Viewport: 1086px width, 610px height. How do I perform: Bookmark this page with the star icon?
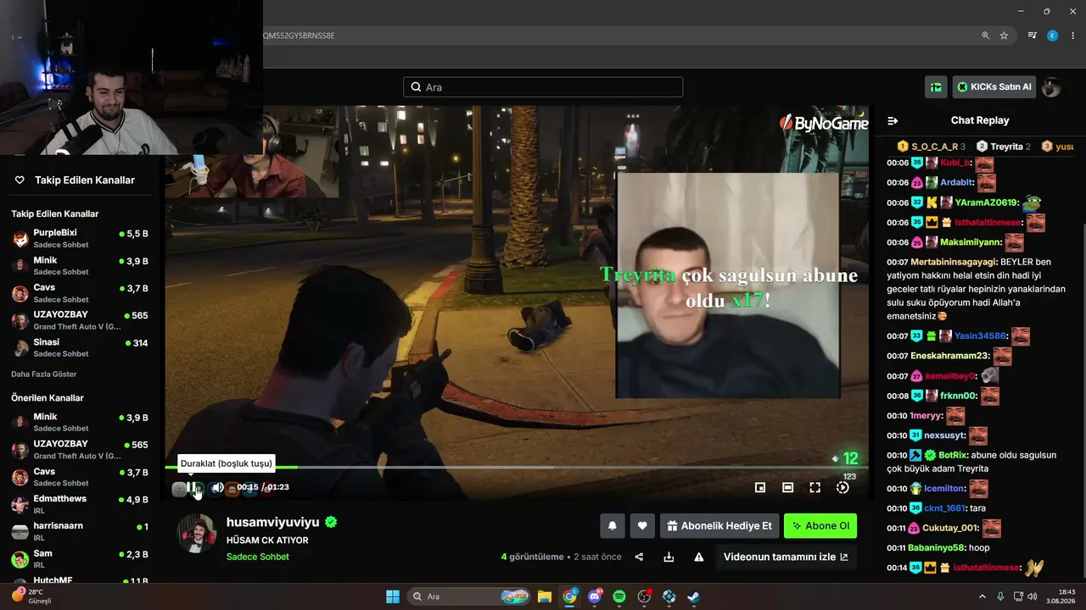click(x=1004, y=36)
